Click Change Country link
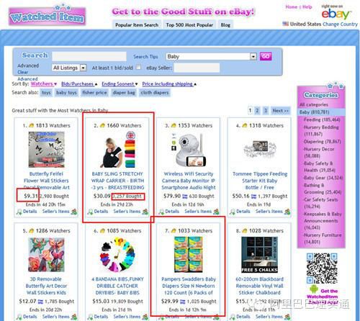The height and width of the screenshot is (321, 360). (340, 24)
